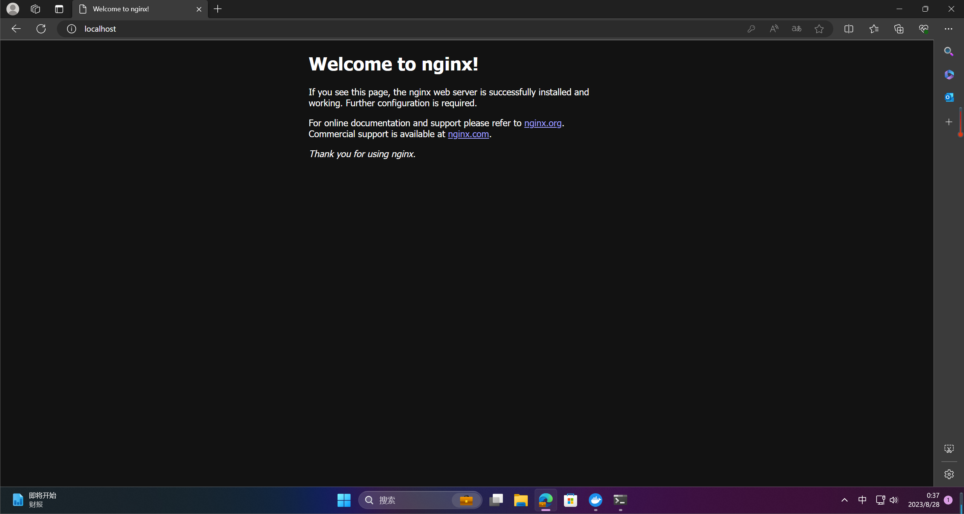Open the Favorites list icon
Viewport: 964px width, 514px height.
click(874, 29)
